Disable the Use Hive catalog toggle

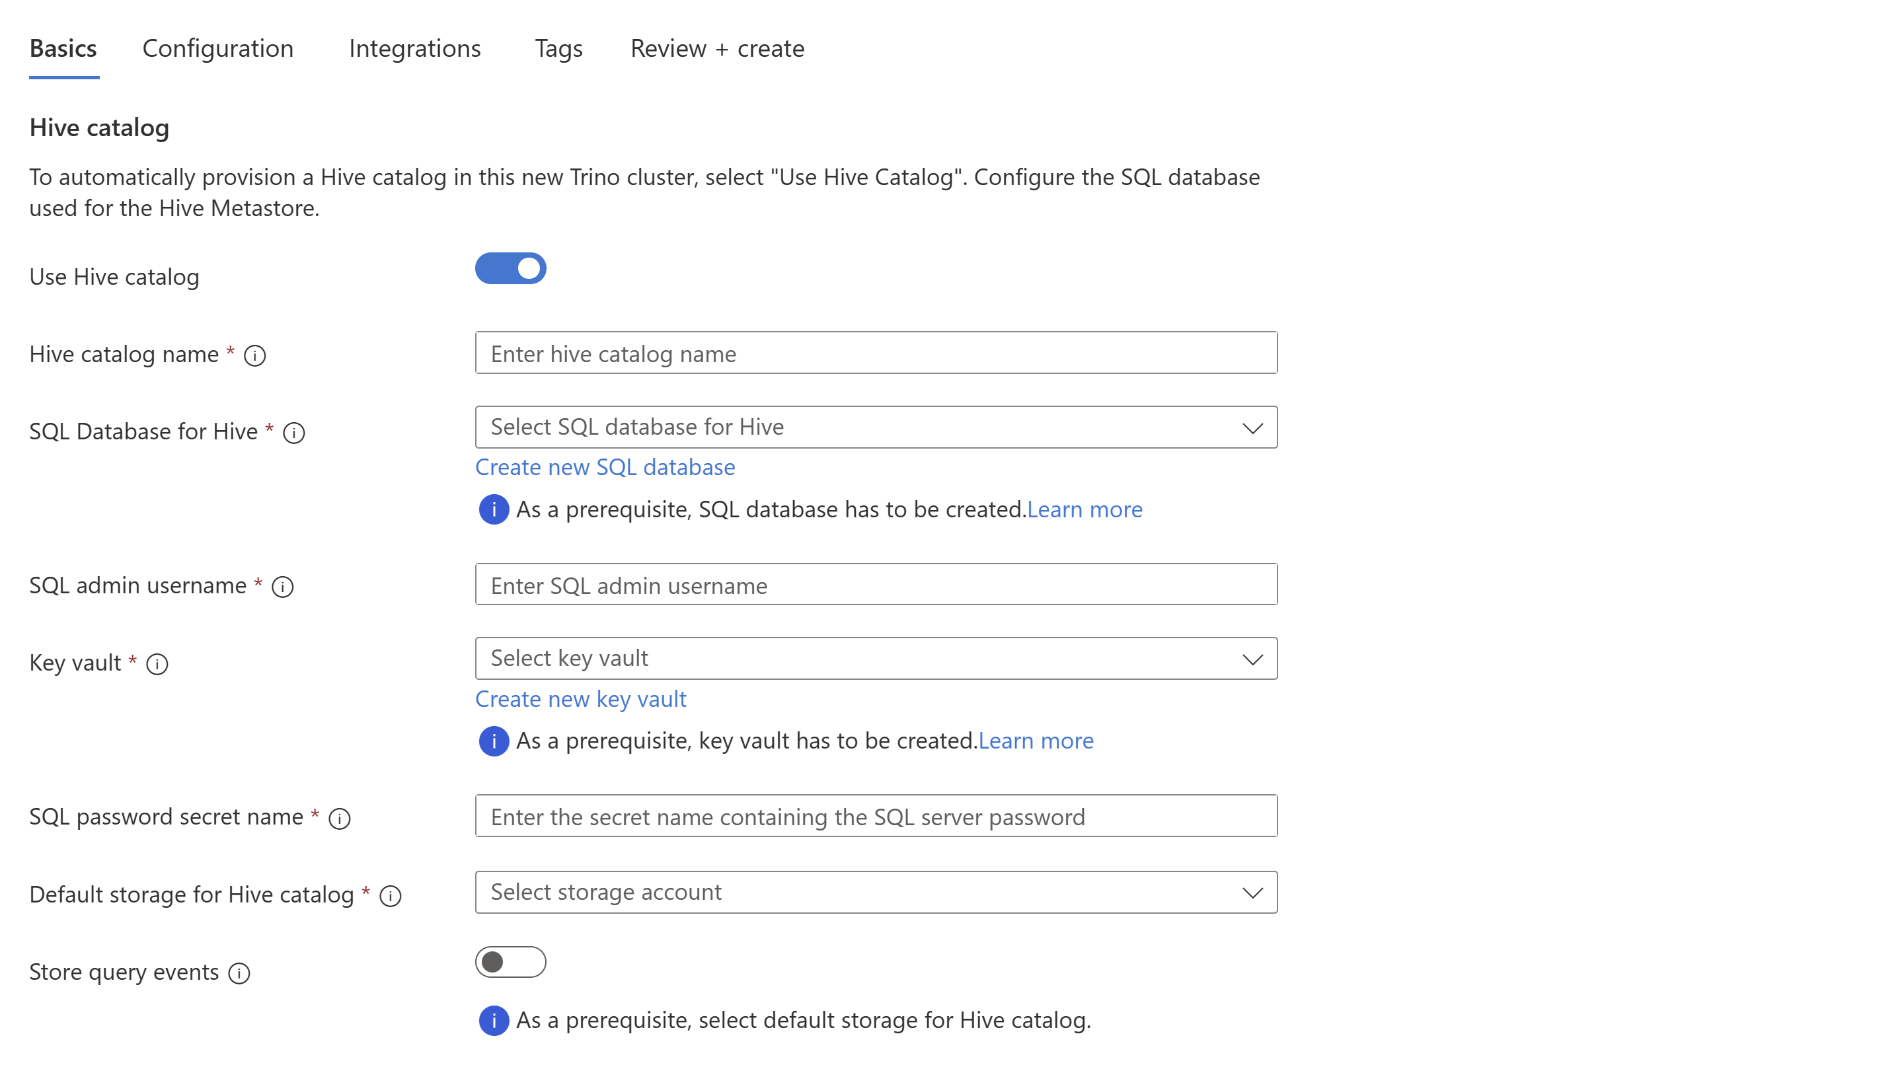(x=510, y=268)
